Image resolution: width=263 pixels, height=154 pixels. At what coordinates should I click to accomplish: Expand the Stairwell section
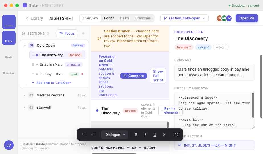24,108
